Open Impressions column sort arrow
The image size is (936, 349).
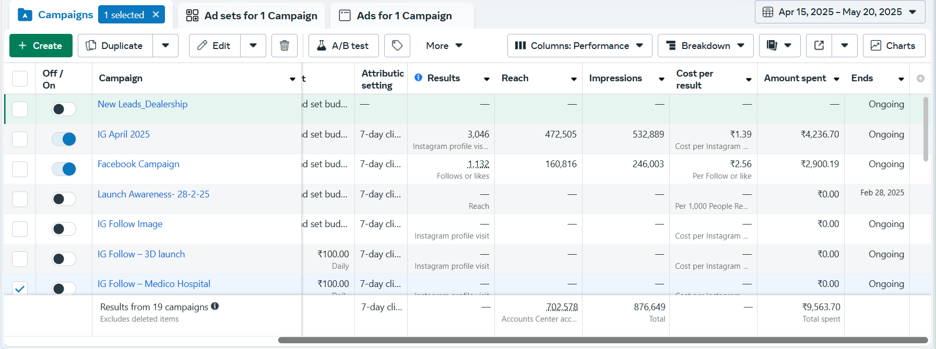661,79
